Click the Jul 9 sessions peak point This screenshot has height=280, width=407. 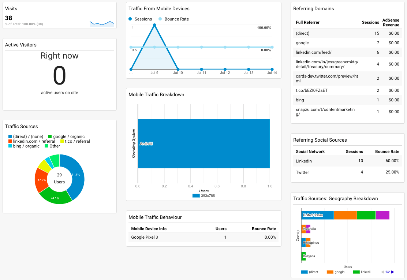(x=154, y=25)
